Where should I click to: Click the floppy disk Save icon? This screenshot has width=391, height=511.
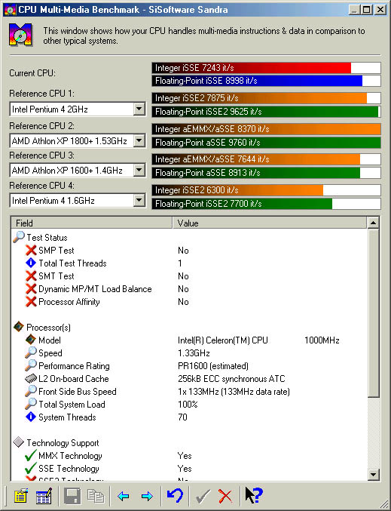click(x=72, y=497)
